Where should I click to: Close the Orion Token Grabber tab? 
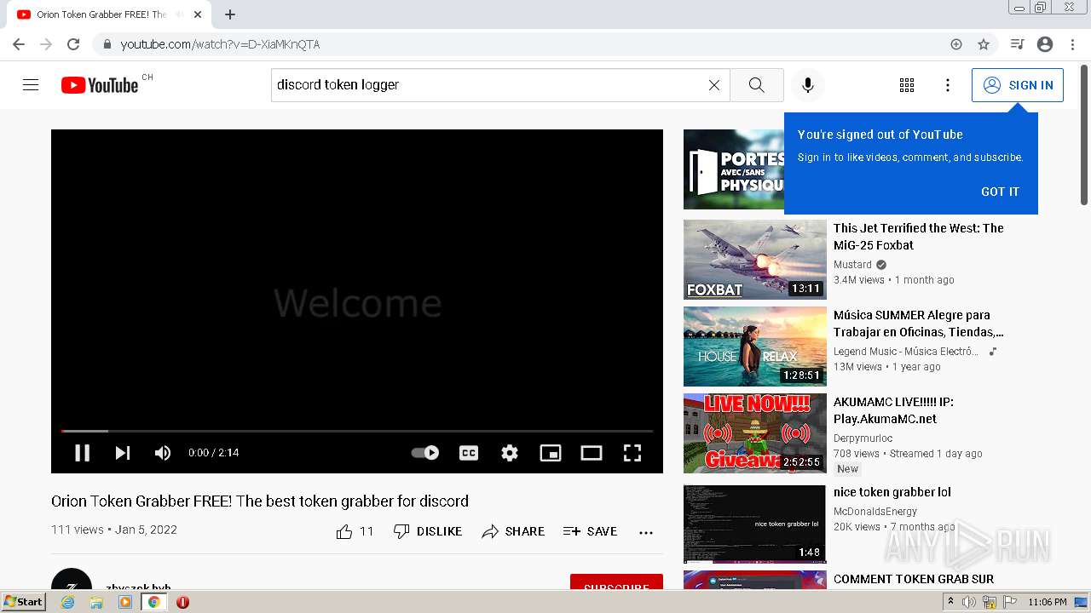(x=198, y=14)
